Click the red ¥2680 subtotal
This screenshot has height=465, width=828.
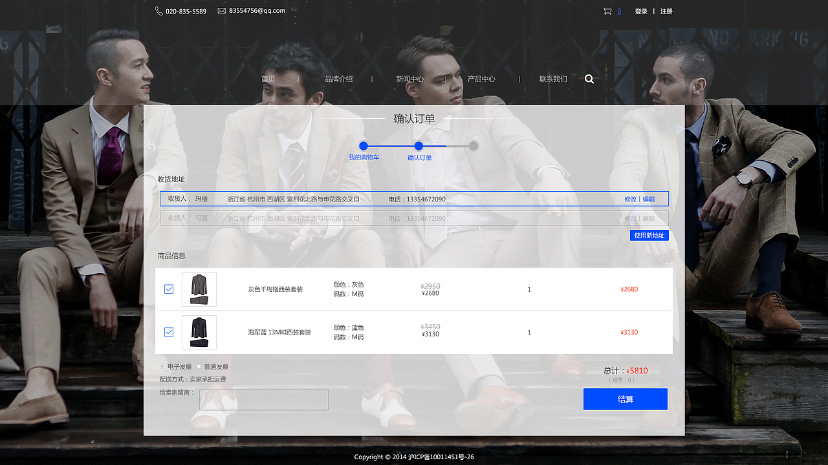pos(629,289)
